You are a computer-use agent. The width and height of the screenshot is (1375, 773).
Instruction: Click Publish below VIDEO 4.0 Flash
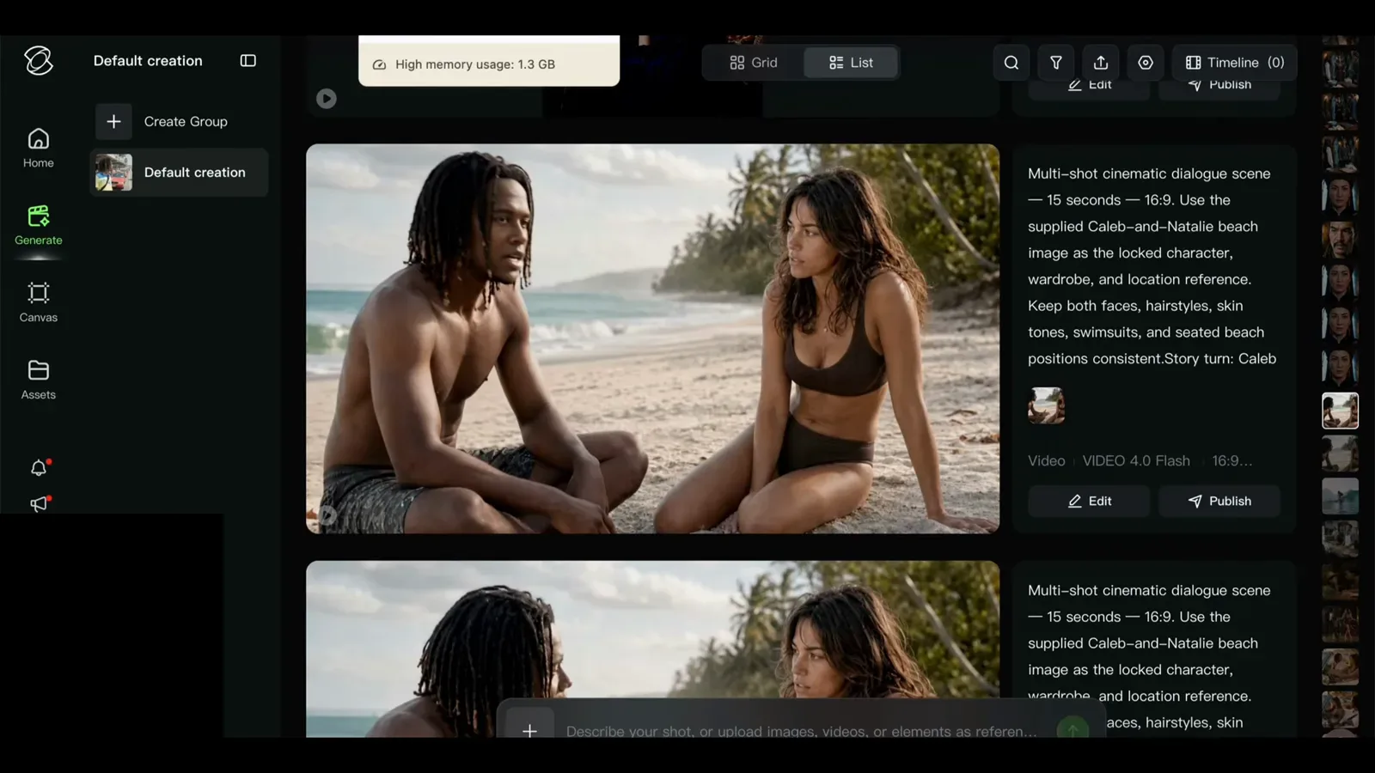tap(1219, 502)
